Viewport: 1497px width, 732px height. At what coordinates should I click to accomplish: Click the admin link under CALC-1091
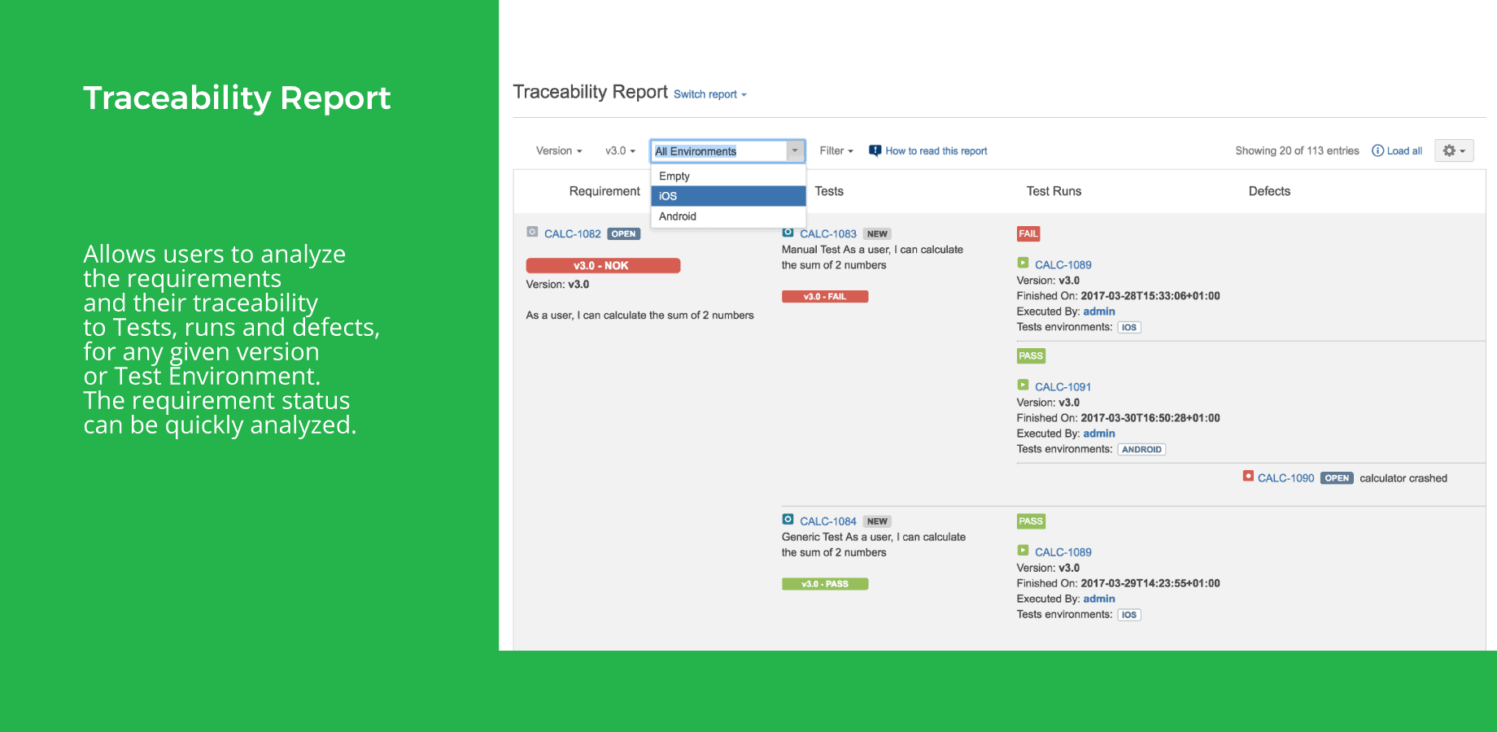click(x=1098, y=433)
